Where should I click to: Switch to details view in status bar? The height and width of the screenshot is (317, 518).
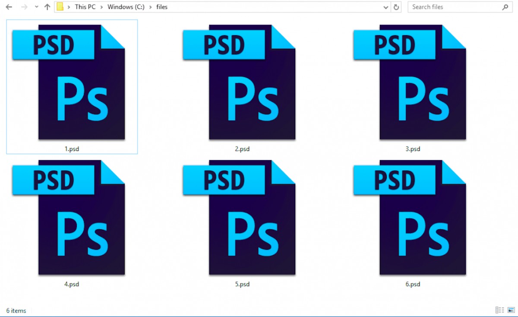pyautogui.click(x=499, y=310)
